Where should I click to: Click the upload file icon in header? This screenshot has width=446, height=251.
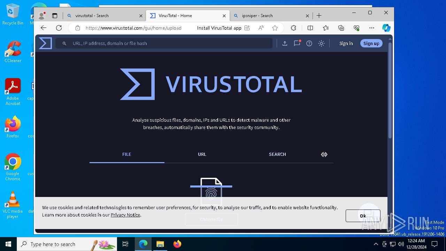(285, 43)
